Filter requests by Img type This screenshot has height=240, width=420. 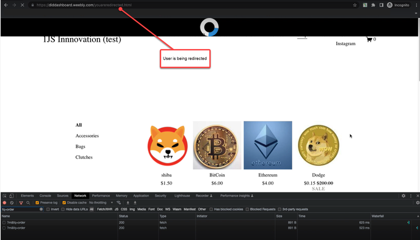pos(132,209)
